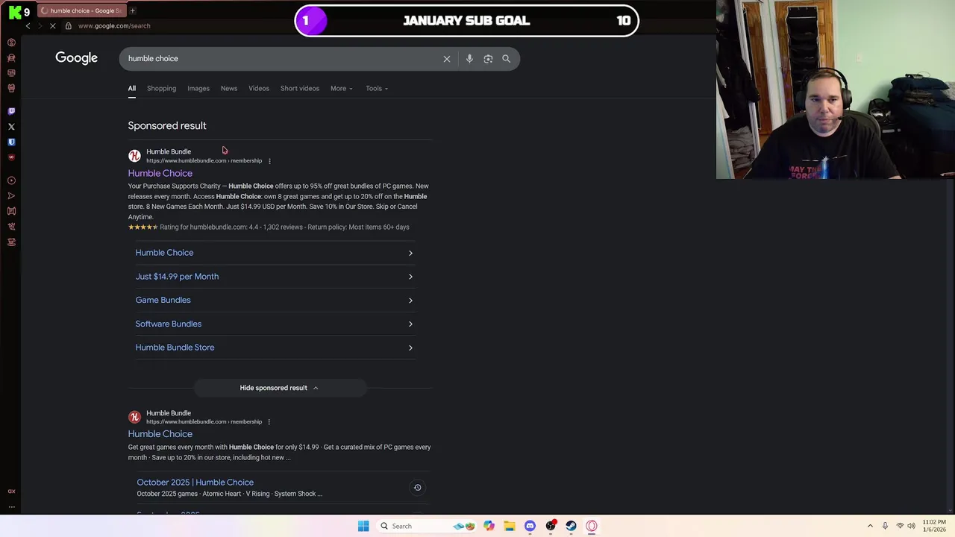Open Steam from the taskbar
This screenshot has width=955, height=537.
pyautogui.click(x=571, y=526)
